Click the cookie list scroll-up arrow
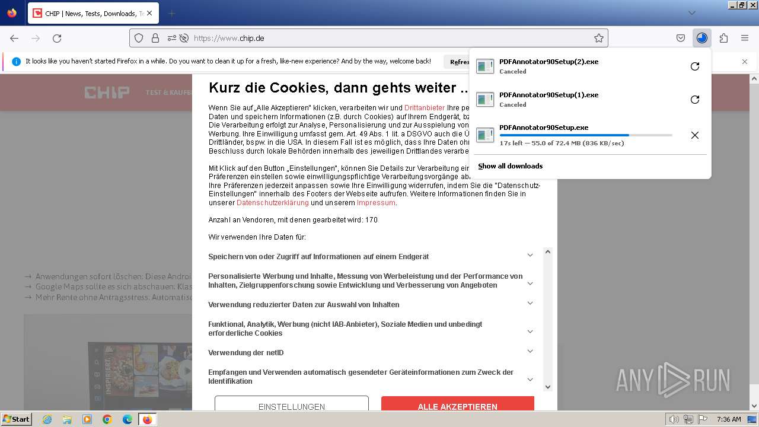 point(548,252)
